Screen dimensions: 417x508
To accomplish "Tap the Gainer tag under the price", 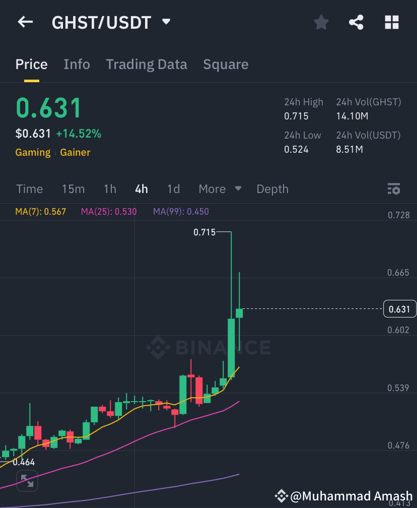I will click(75, 152).
